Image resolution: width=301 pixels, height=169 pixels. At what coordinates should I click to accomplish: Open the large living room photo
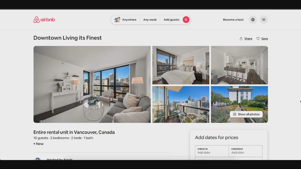92,84
